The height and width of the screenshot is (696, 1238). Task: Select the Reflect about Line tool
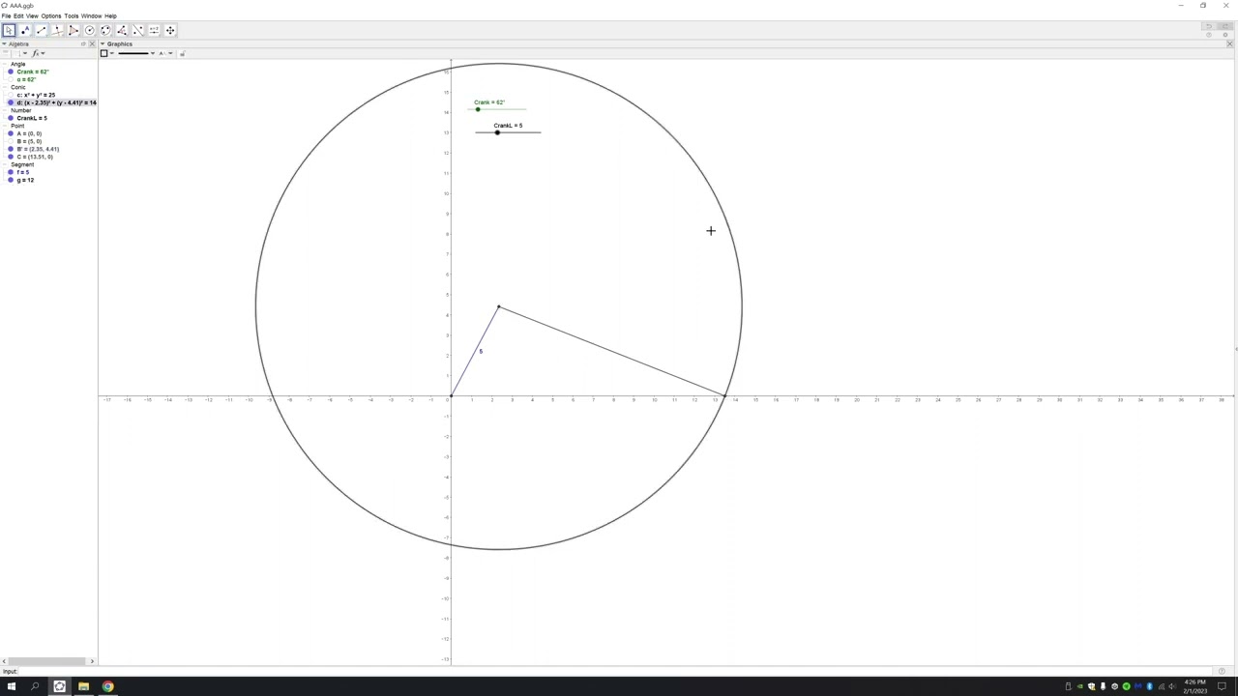point(137,30)
